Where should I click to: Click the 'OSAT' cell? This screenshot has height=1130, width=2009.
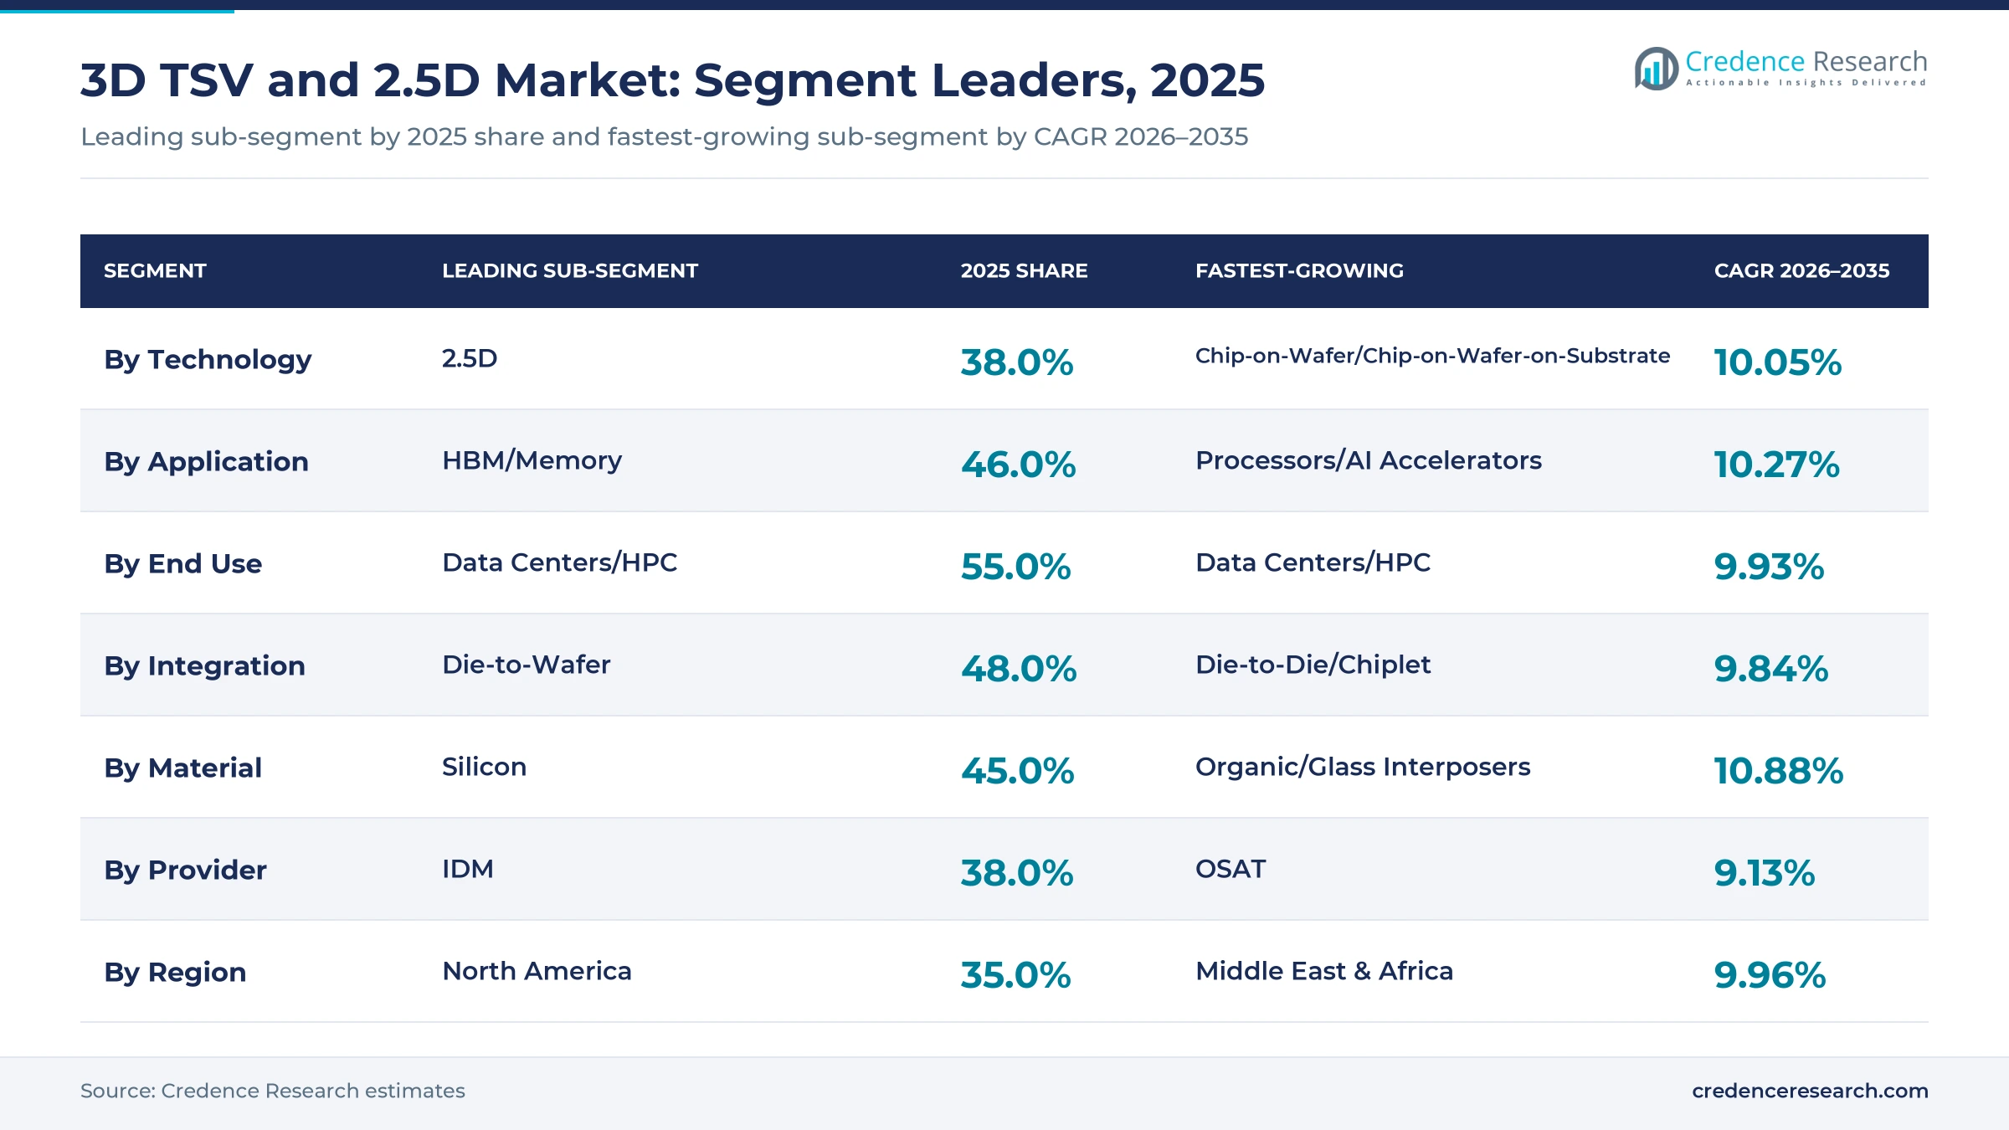pos(1231,869)
